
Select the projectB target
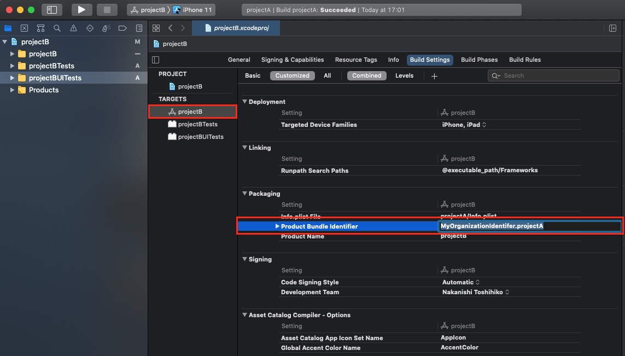192,112
